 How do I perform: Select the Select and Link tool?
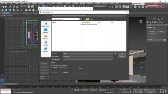pos(10,7)
